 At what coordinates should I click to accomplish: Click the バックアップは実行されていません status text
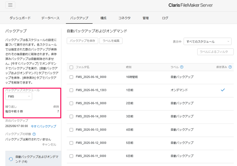pos(28,139)
